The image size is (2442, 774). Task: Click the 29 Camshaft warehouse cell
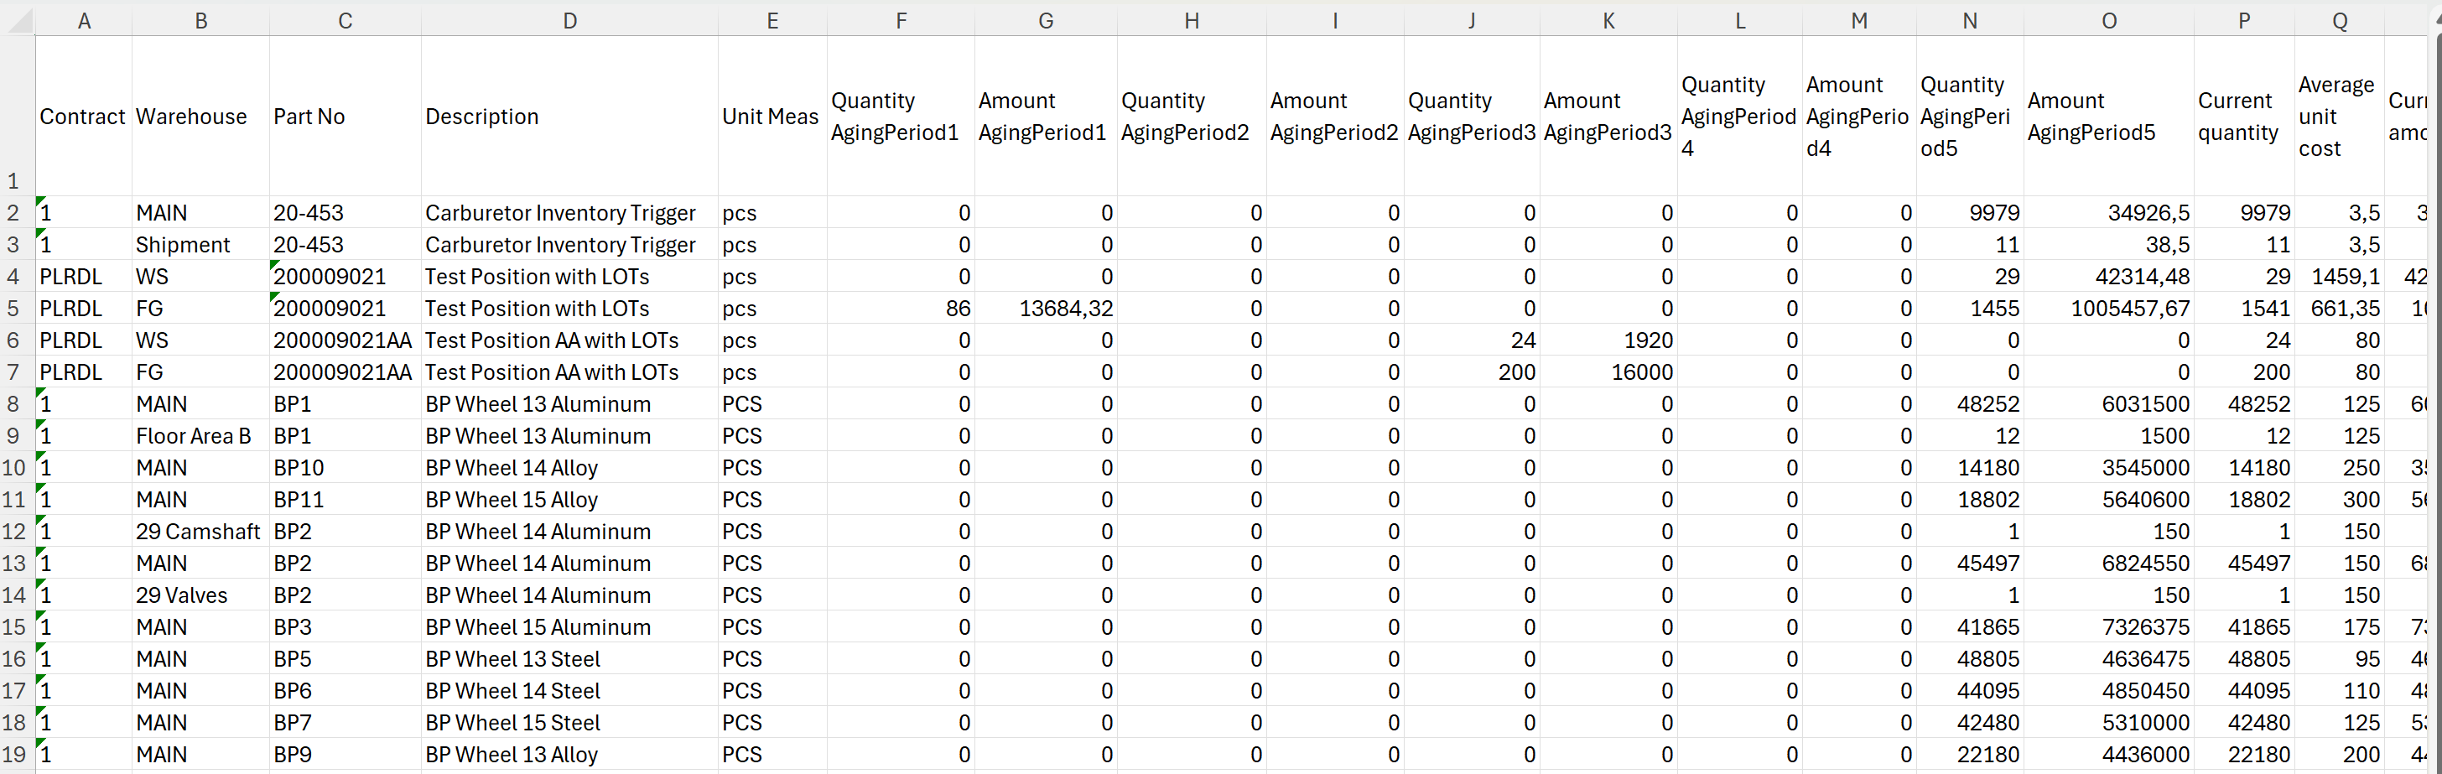(199, 531)
